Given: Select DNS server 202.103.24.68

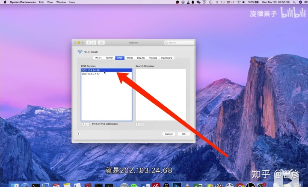Looking at the screenshot, I should tap(107, 70).
